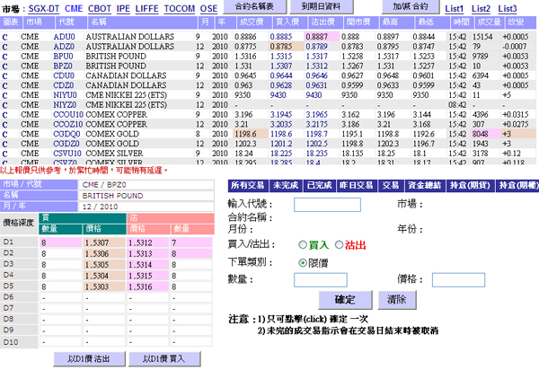Click the 輸入代號 input field
Screen dimensions: 539x370
point(327,205)
